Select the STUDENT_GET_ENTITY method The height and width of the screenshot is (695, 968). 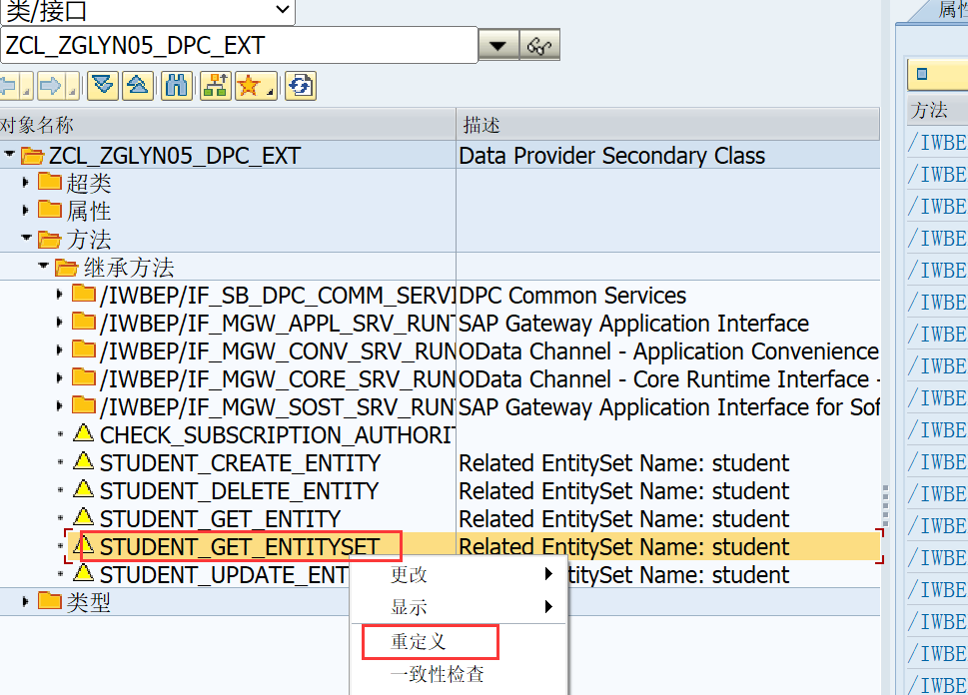(x=221, y=519)
